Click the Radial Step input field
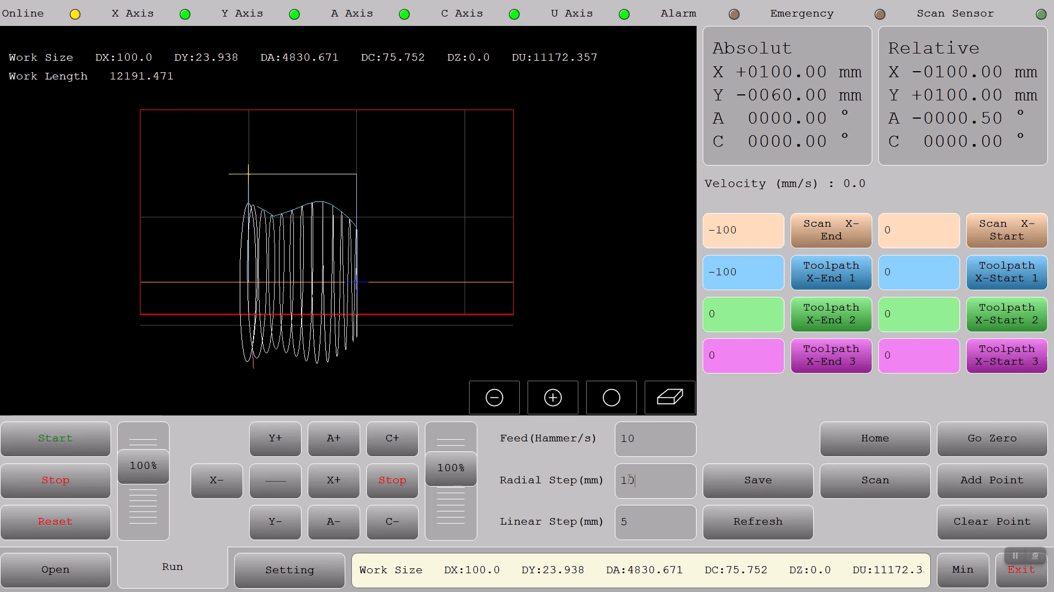The image size is (1054, 592). (x=655, y=481)
